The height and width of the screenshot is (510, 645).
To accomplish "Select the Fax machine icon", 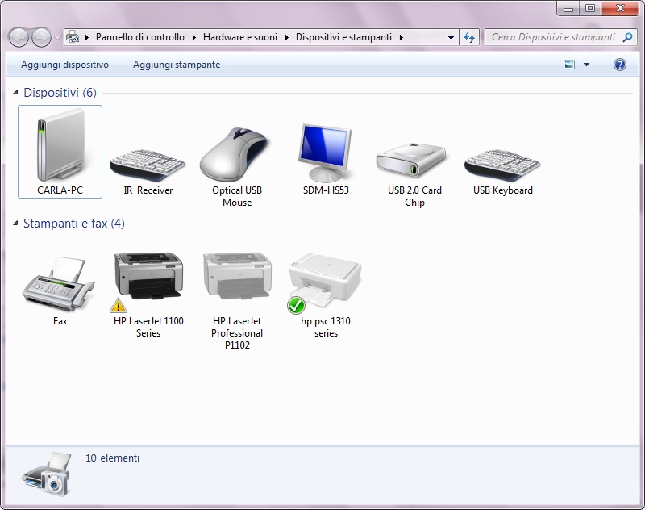I will pos(58,284).
